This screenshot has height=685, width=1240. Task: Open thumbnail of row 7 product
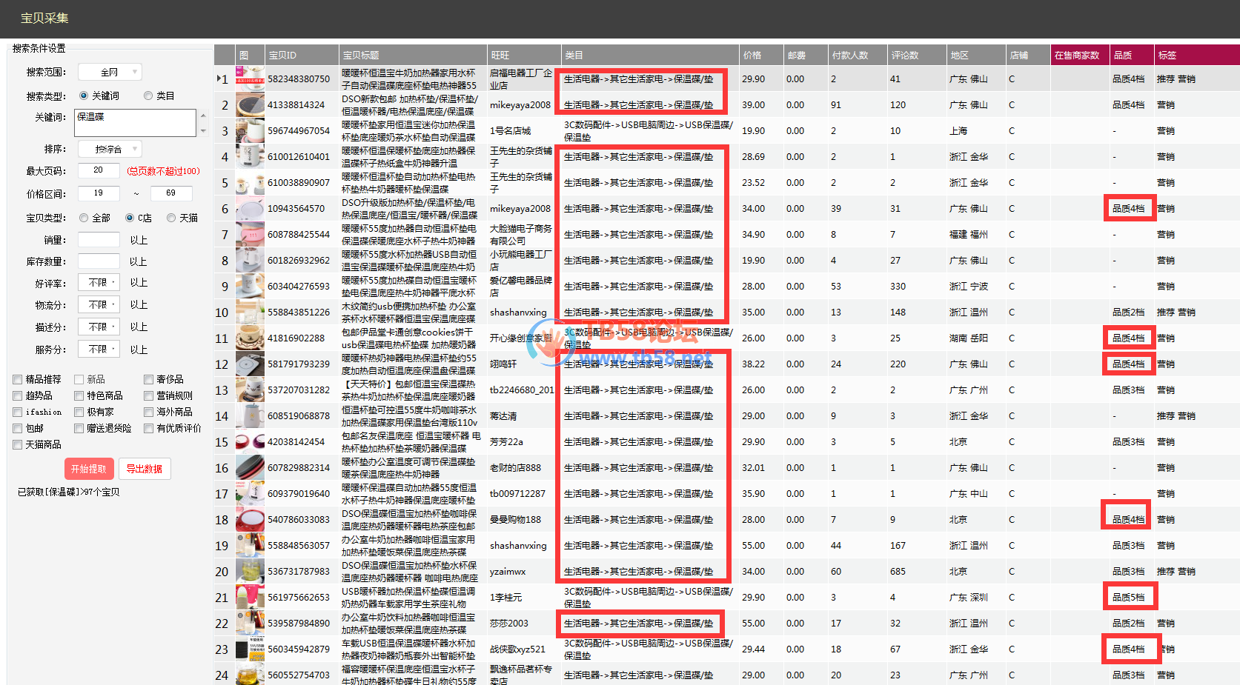250,235
